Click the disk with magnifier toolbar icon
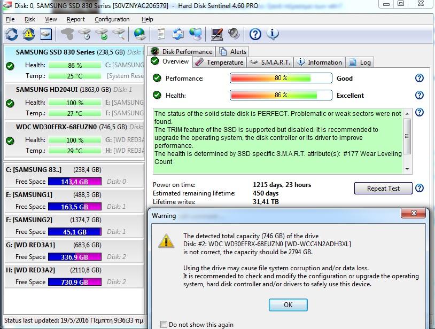 (x=119, y=34)
